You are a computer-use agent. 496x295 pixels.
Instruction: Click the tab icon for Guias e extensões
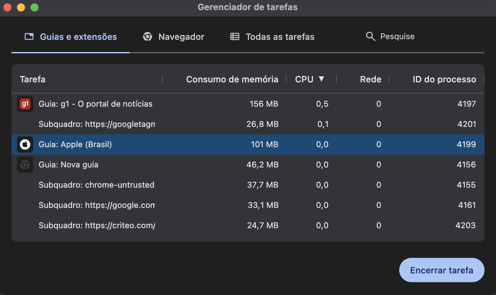click(x=29, y=36)
